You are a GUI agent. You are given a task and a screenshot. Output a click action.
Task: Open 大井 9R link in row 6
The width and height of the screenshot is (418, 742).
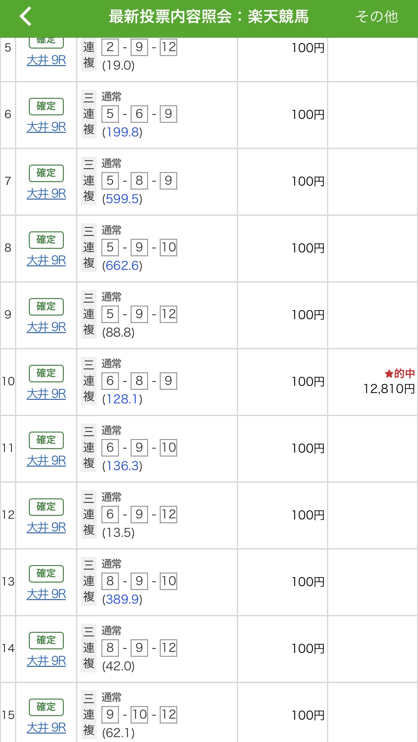pyautogui.click(x=46, y=127)
